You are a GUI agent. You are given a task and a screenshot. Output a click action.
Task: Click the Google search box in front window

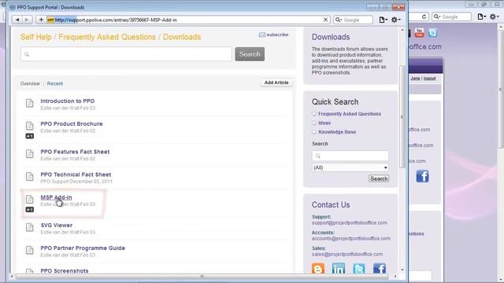353,20
